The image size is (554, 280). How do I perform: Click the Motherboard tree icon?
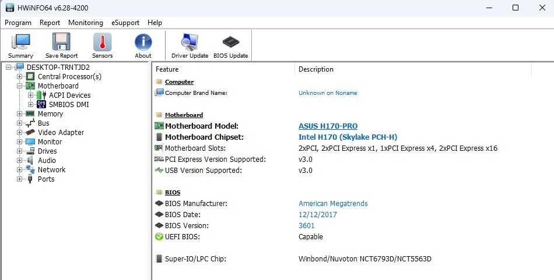pyautogui.click(x=30, y=86)
